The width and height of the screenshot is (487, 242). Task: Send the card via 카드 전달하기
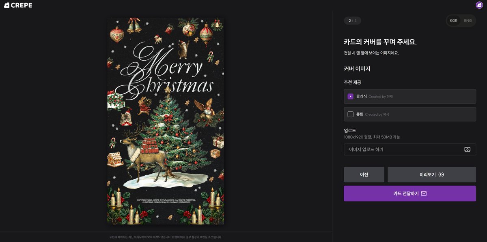410,193
